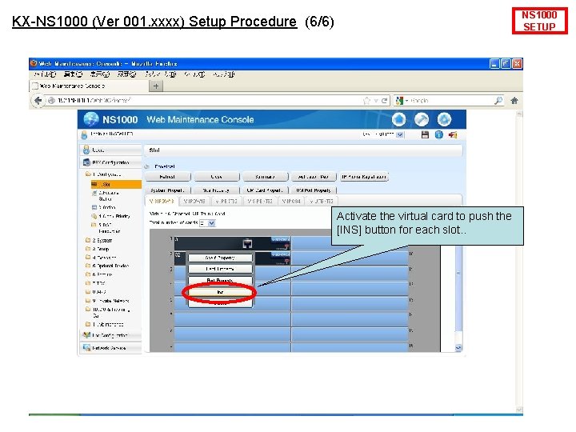Save settings with the floppy disk icon

[425, 135]
